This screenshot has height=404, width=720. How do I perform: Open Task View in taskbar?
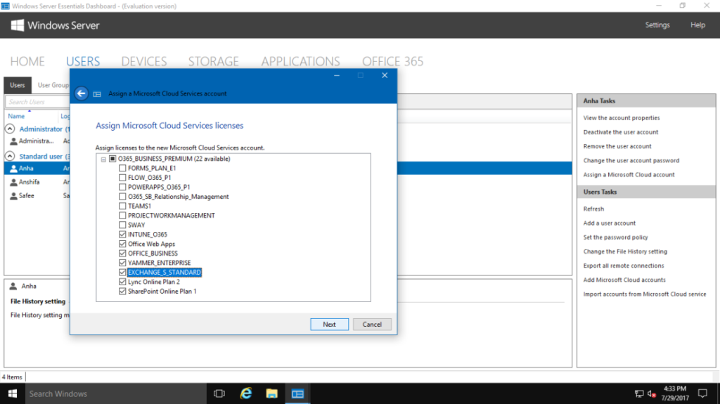click(219, 394)
